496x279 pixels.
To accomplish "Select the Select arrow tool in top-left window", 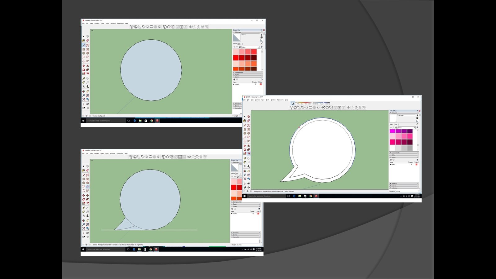I will [x=84, y=36].
